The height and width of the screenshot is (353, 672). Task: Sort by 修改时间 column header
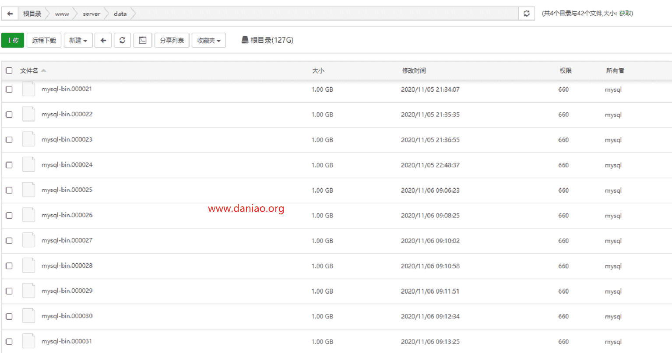414,70
